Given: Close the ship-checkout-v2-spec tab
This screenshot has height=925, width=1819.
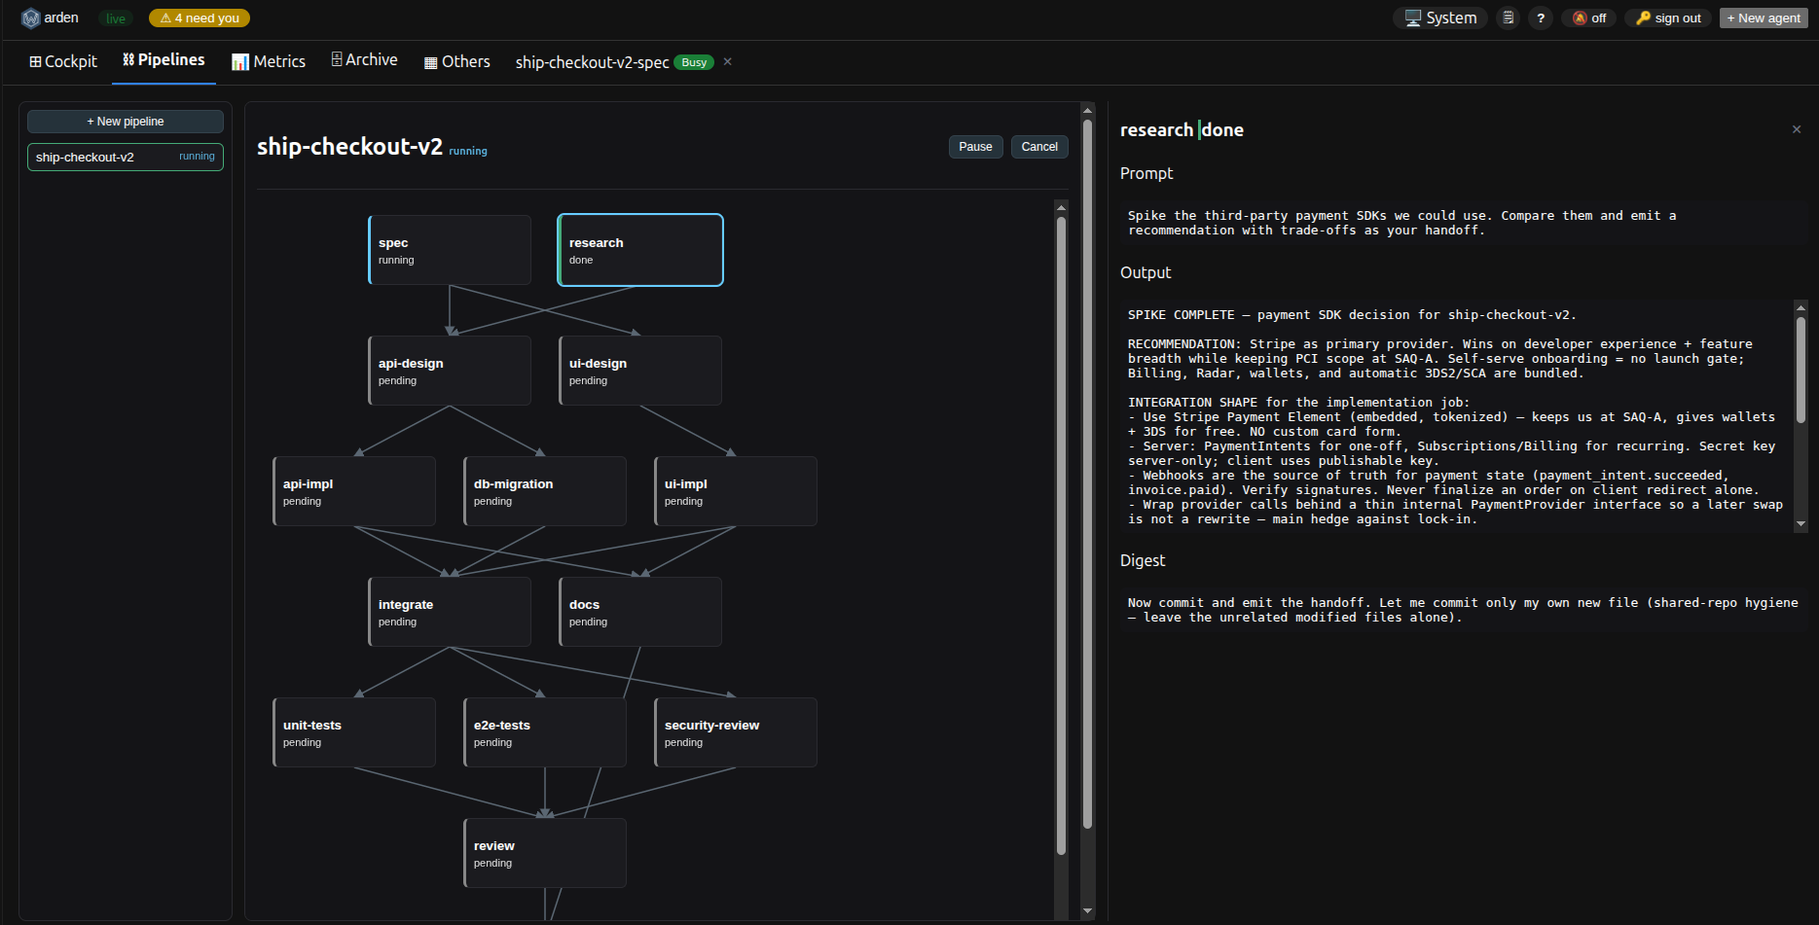Looking at the screenshot, I should point(727,61).
